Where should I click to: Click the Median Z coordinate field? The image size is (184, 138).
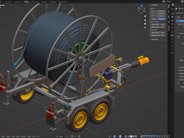tap(158, 16)
